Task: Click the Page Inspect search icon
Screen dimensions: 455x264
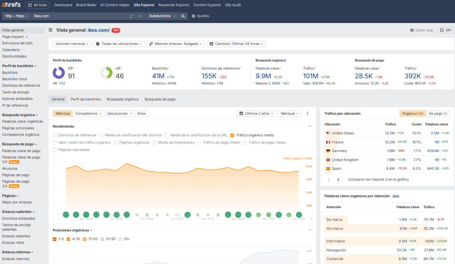Action: (x=27, y=37)
